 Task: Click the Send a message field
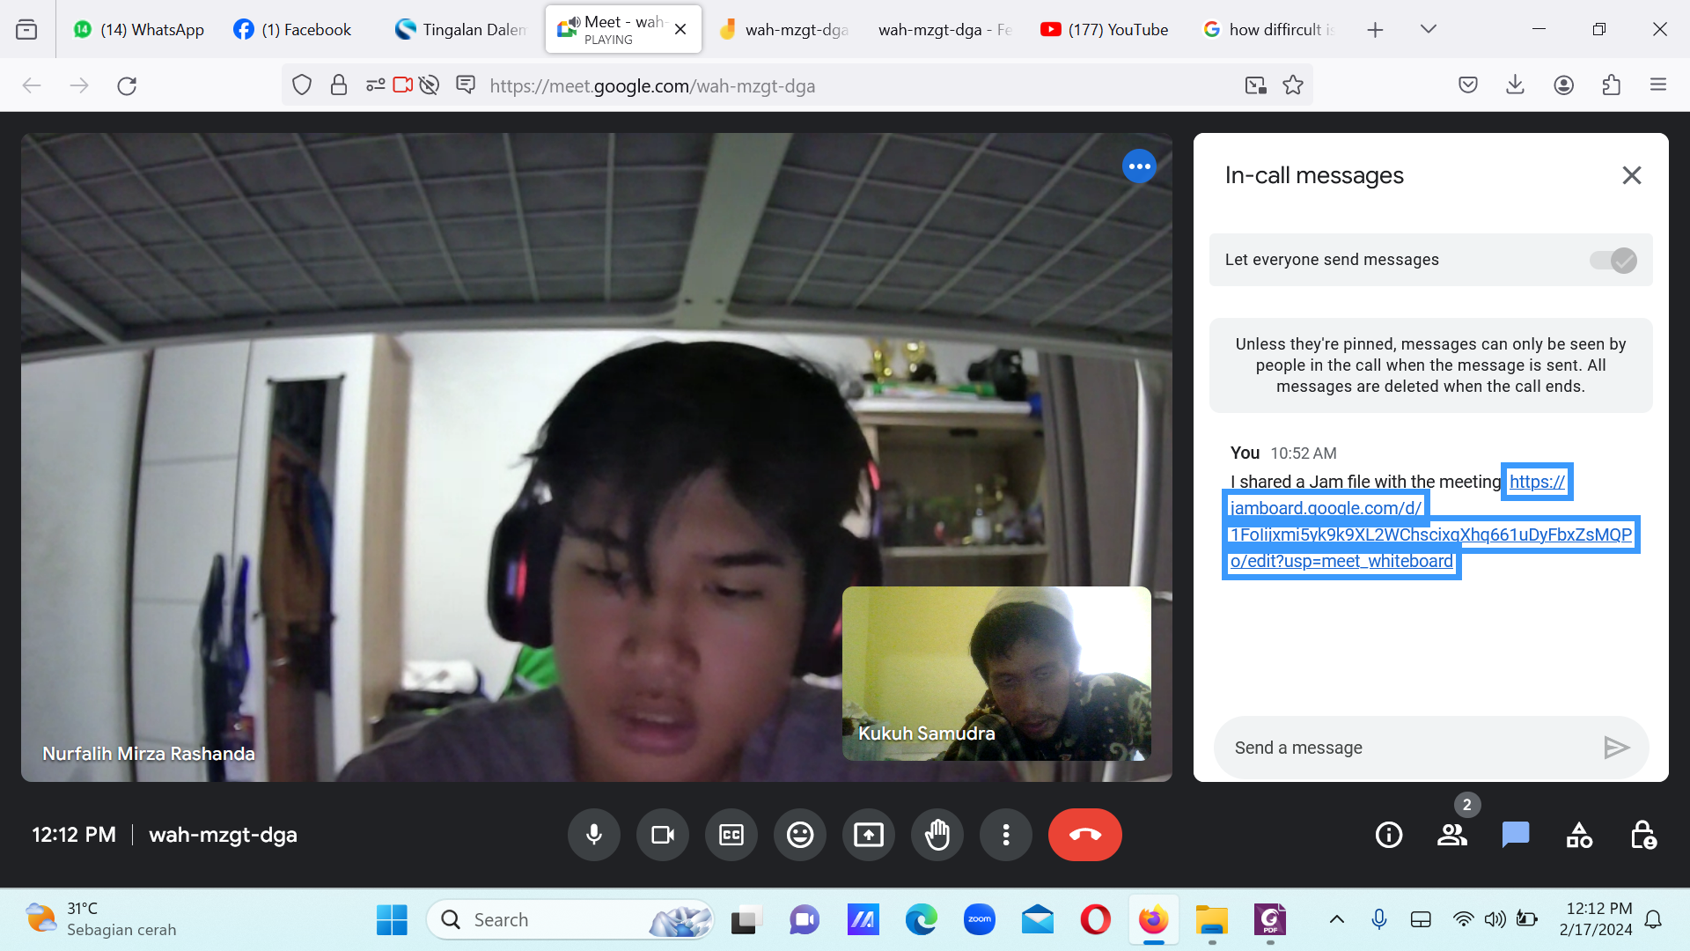[1408, 748]
